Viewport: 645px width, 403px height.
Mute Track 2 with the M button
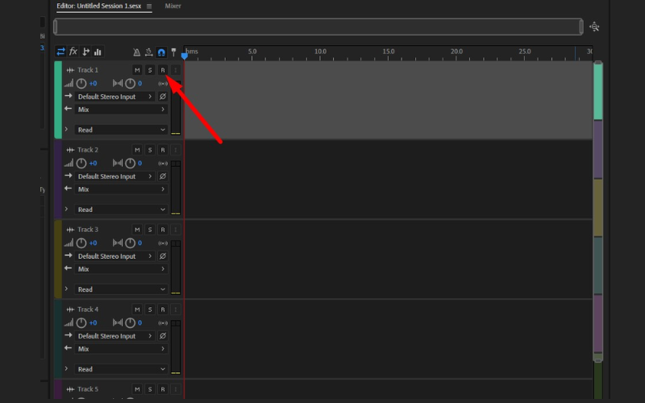137,150
